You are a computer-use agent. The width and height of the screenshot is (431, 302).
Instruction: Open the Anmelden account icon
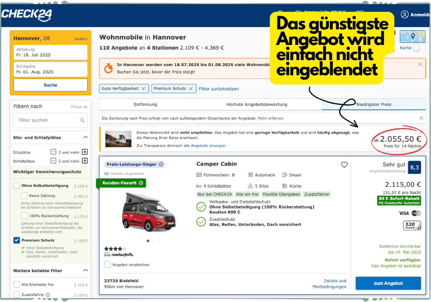(x=404, y=15)
